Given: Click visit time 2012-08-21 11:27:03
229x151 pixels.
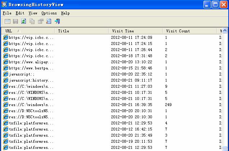Looking at the screenshot, I should [131, 86].
